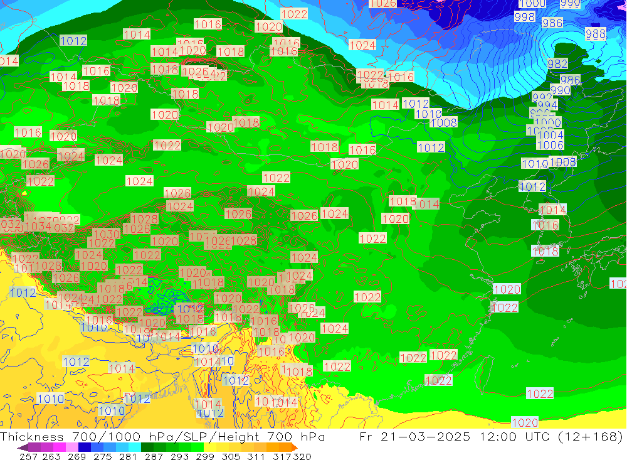627x460 pixels.
Task: Click the 1004 isobar label
Action: 551,135
